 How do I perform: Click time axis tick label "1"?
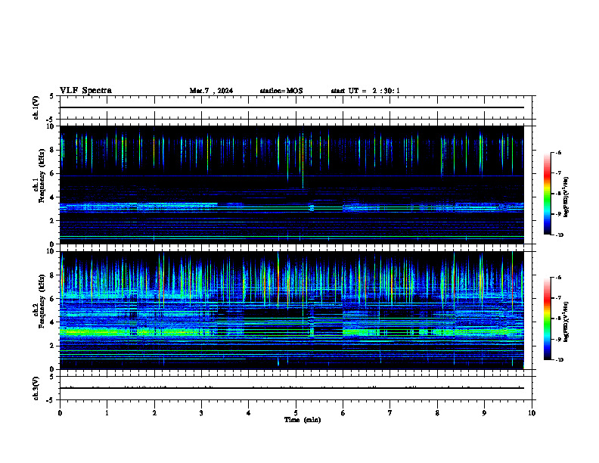[x=107, y=413]
